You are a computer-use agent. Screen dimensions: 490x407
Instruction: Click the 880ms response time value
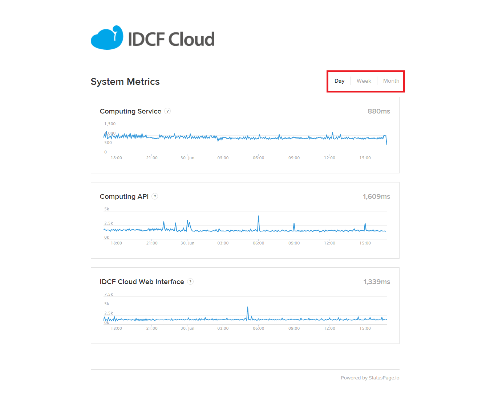coord(378,111)
